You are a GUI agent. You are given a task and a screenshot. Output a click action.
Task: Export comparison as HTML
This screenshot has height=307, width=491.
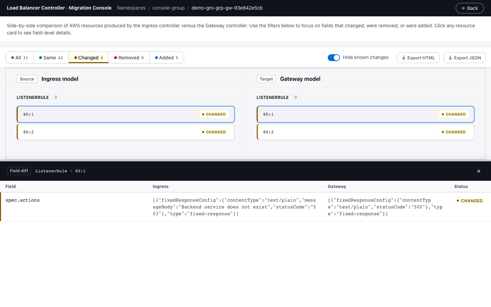pyautogui.click(x=418, y=58)
